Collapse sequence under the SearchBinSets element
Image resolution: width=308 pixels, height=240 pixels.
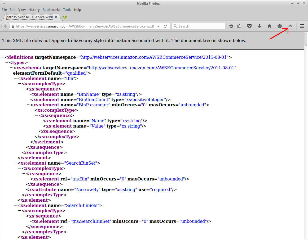coord(24,216)
